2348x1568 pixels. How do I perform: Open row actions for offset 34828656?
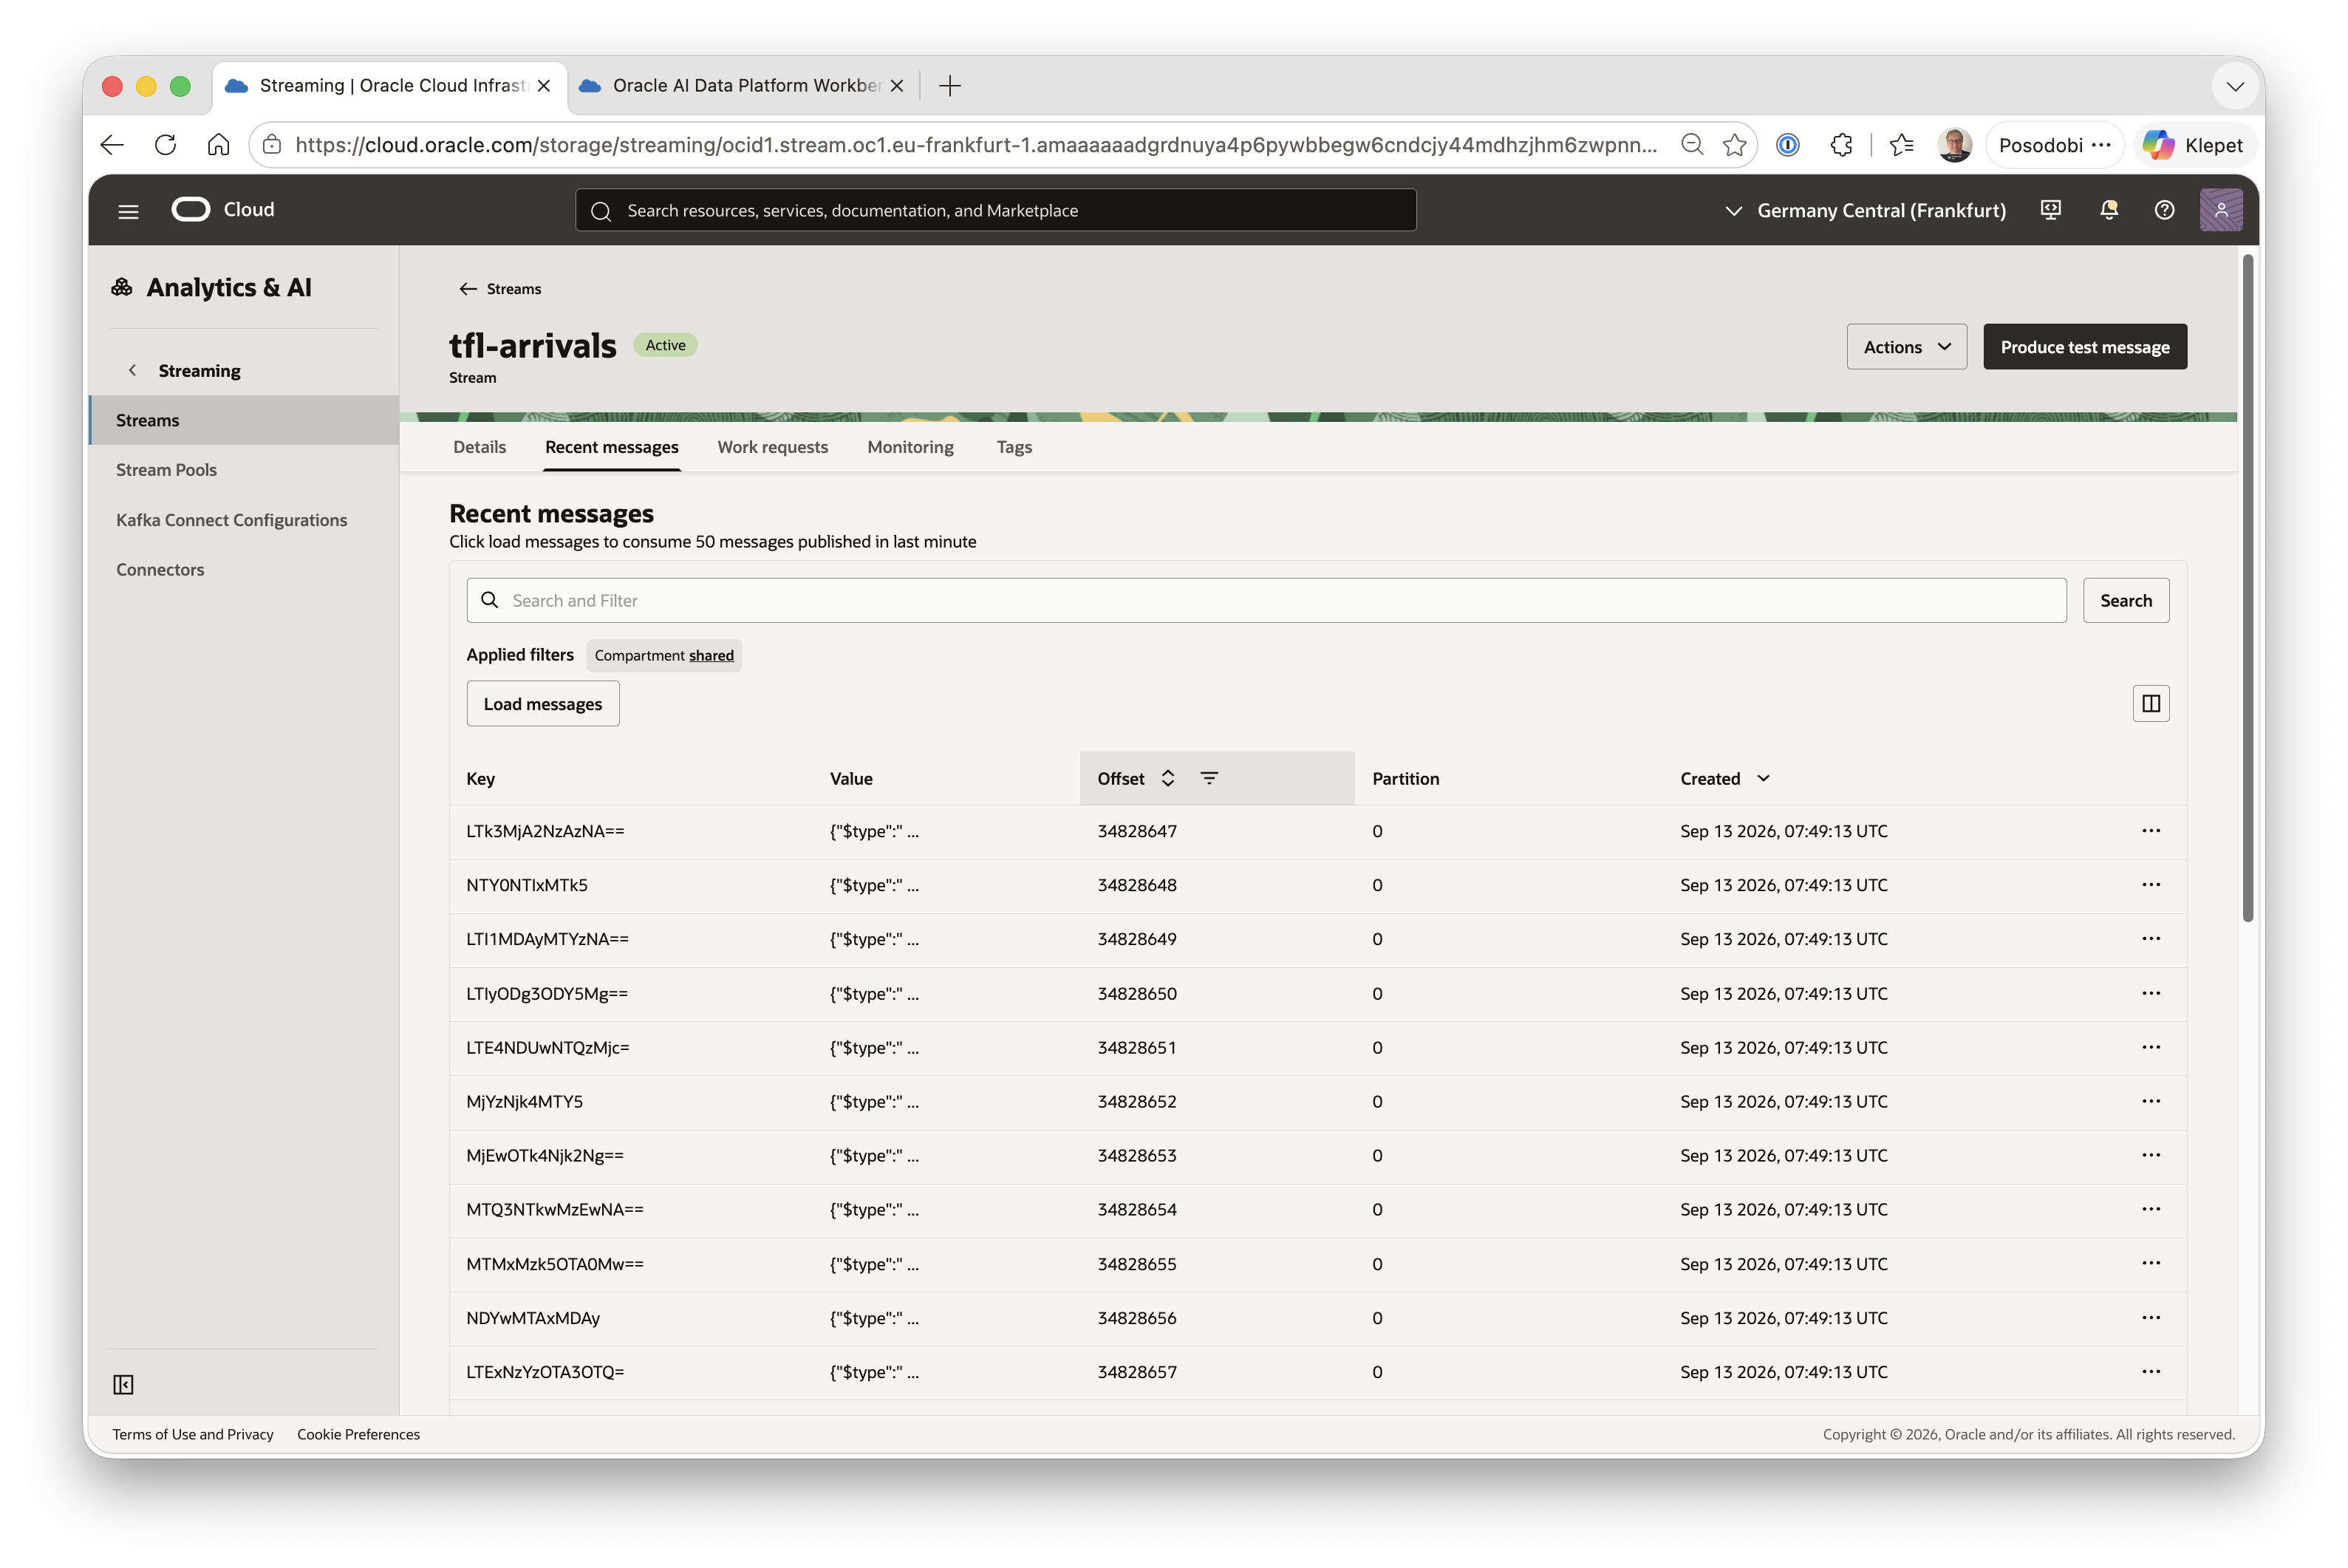coord(2150,1317)
